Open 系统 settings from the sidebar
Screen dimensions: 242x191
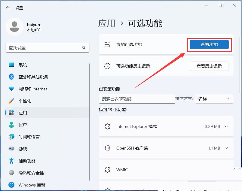click(x=11, y=65)
